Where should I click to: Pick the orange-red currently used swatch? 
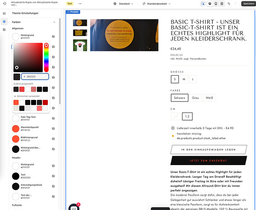(x=16, y=102)
